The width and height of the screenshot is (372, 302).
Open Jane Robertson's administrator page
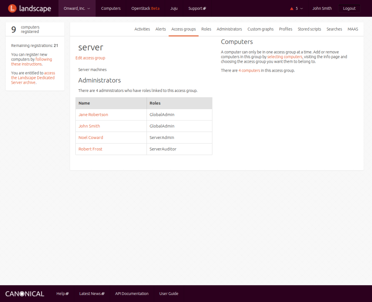[x=93, y=114]
